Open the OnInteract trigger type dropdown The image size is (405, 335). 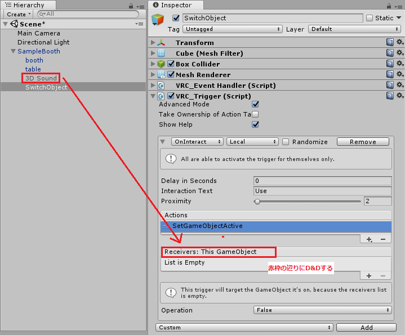point(197,142)
